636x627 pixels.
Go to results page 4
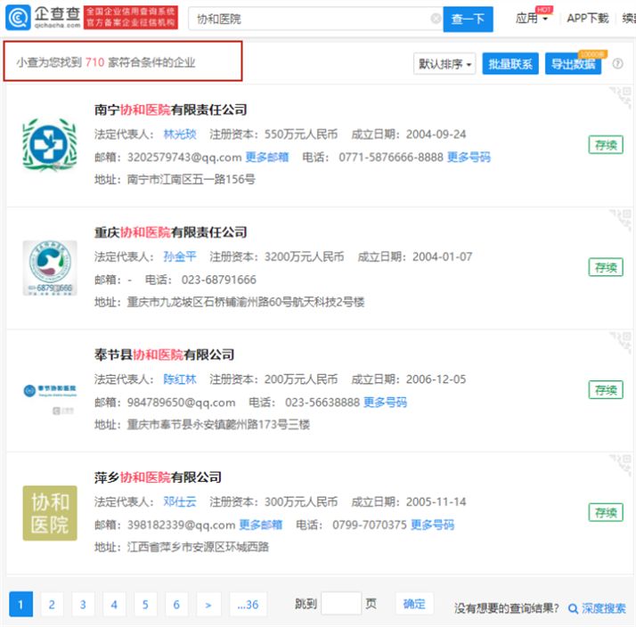114,604
